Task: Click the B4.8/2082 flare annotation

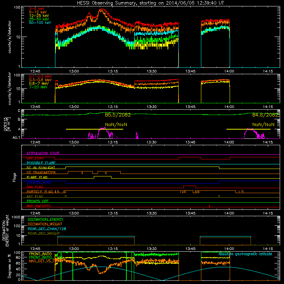Action: pyautogui.click(x=265, y=115)
